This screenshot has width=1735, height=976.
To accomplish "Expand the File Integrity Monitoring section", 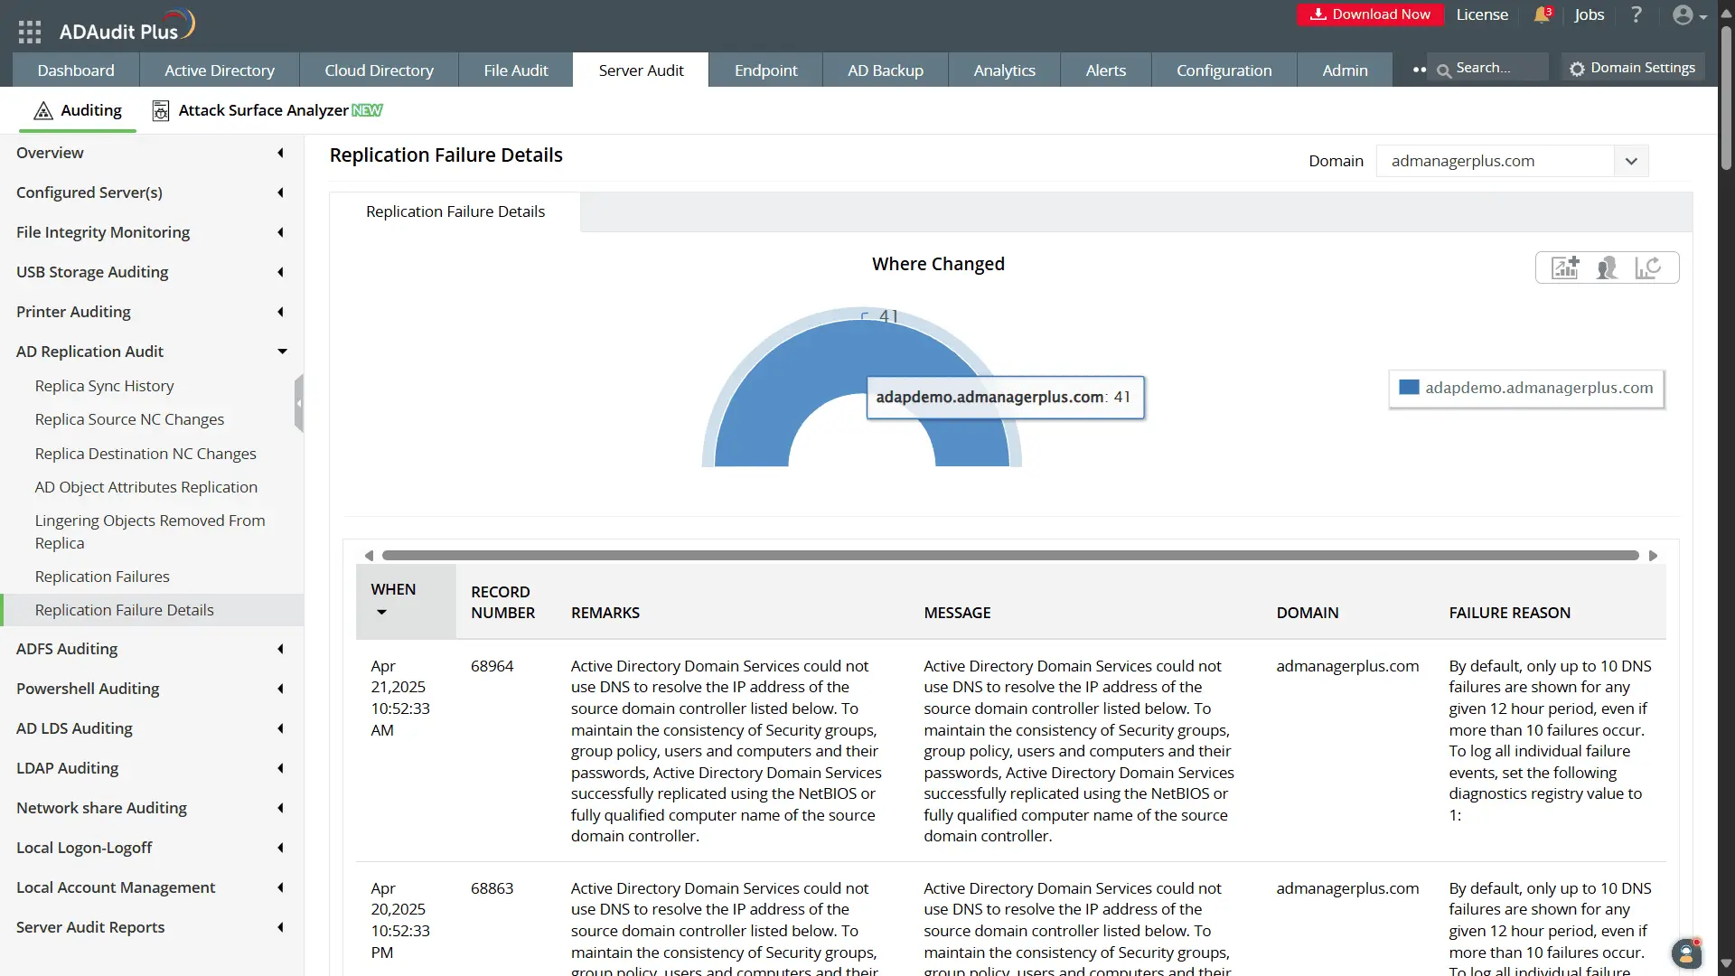I will tap(280, 232).
